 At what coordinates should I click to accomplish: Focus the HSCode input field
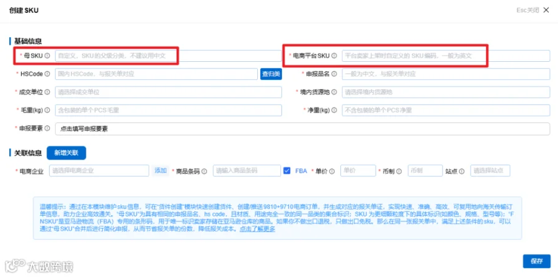click(156, 74)
